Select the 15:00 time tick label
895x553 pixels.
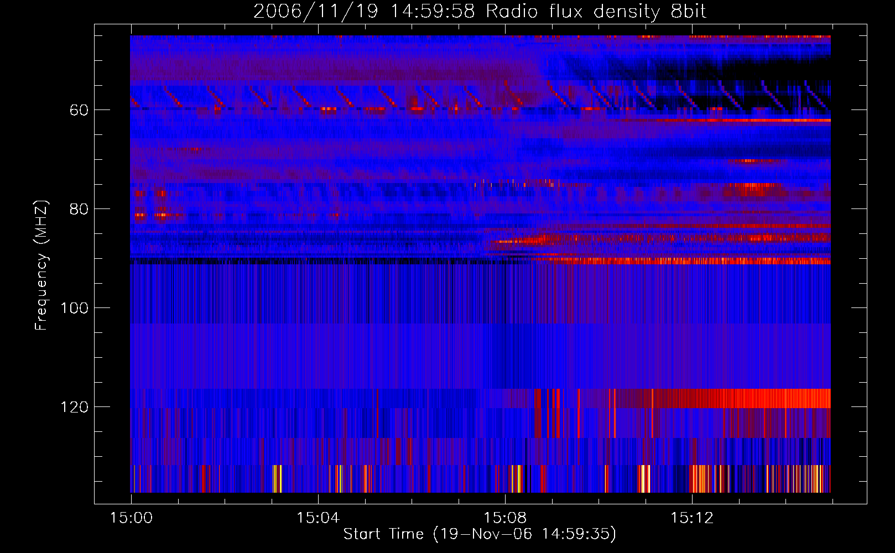coord(131,518)
